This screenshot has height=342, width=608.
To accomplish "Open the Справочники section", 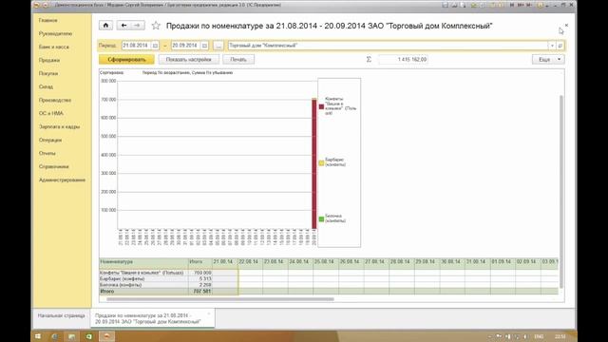I will coord(54,167).
